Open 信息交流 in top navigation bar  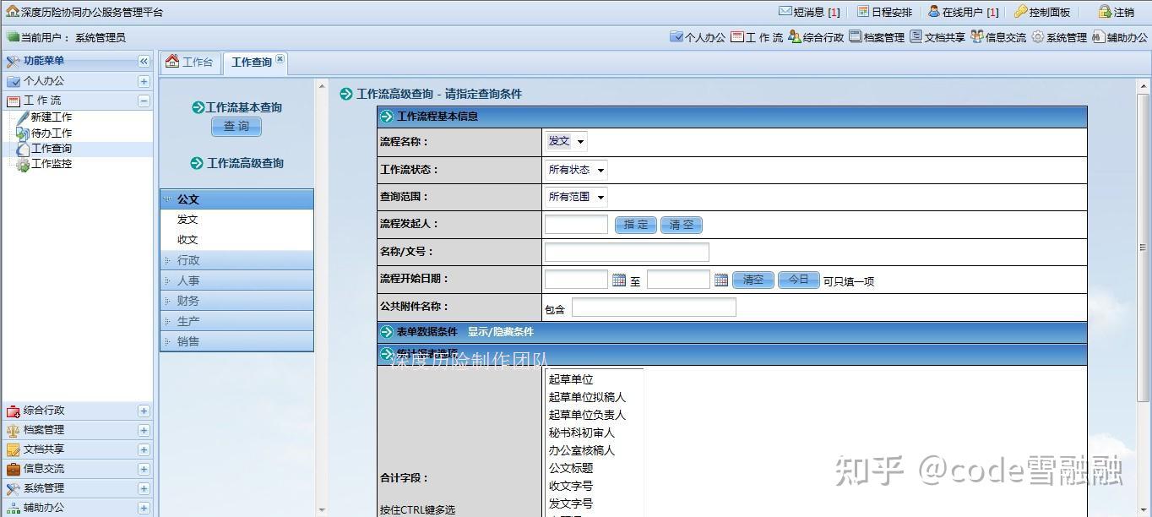pyautogui.click(x=998, y=37)
